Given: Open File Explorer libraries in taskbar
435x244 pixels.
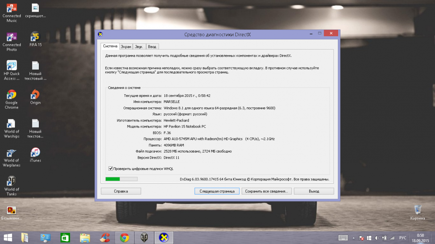Looking at the screenshot, I should point(25,237).
